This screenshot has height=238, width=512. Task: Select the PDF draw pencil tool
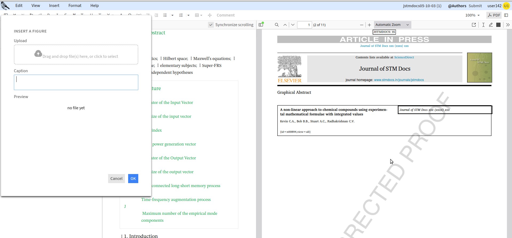point(491,25)
